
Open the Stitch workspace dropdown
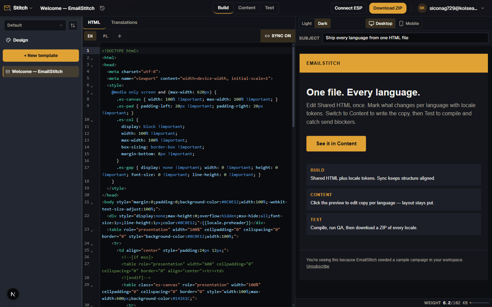point(23,8)
